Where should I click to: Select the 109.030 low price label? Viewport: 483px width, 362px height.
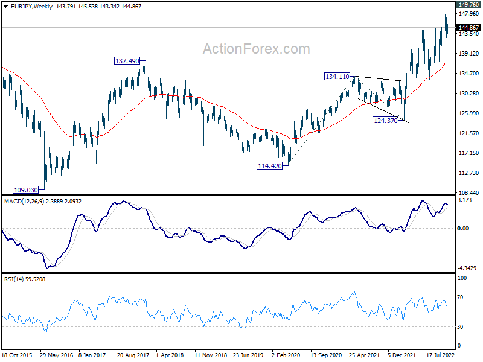tap(26, 190)
